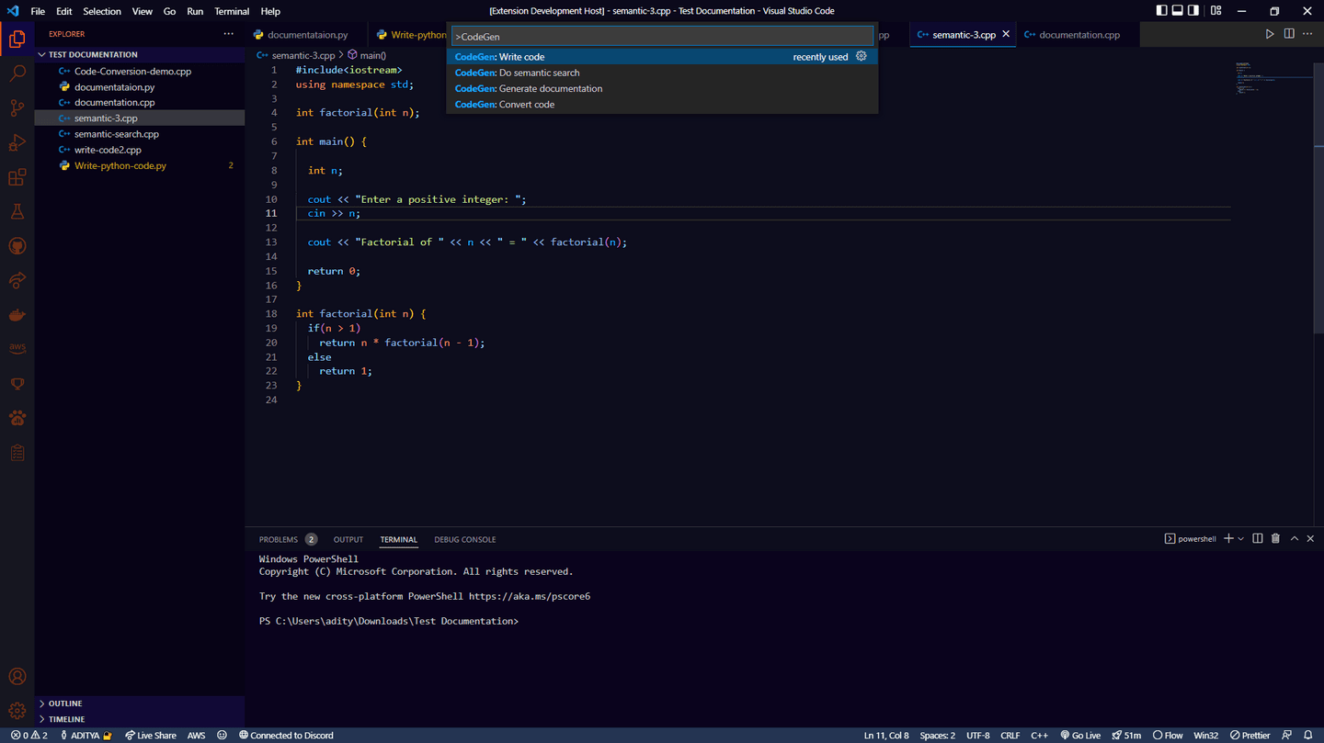The height and width of the screenshot is (743, 1324).
Task: Open the File menu
Action: [38, 11]
